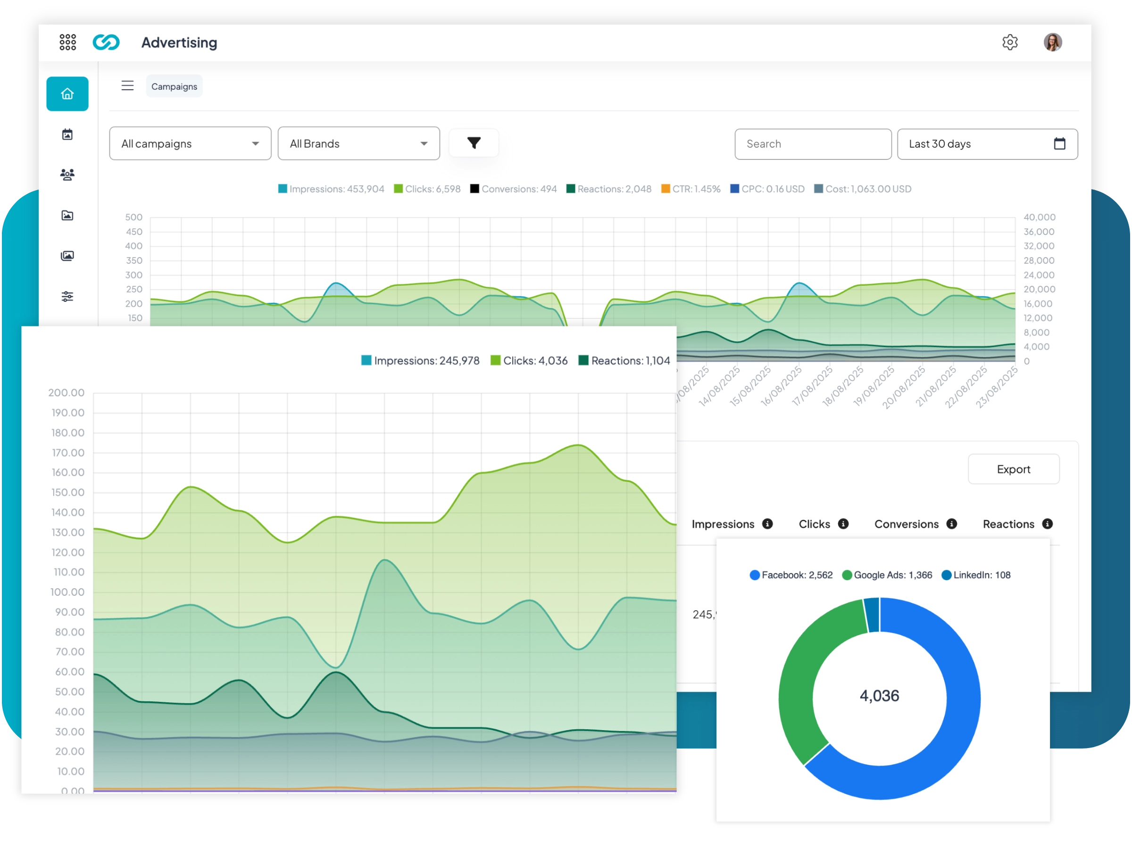Open the single image sidebar icon
The height and width of the screenshot is (849, 1132).
pos(67,216)
